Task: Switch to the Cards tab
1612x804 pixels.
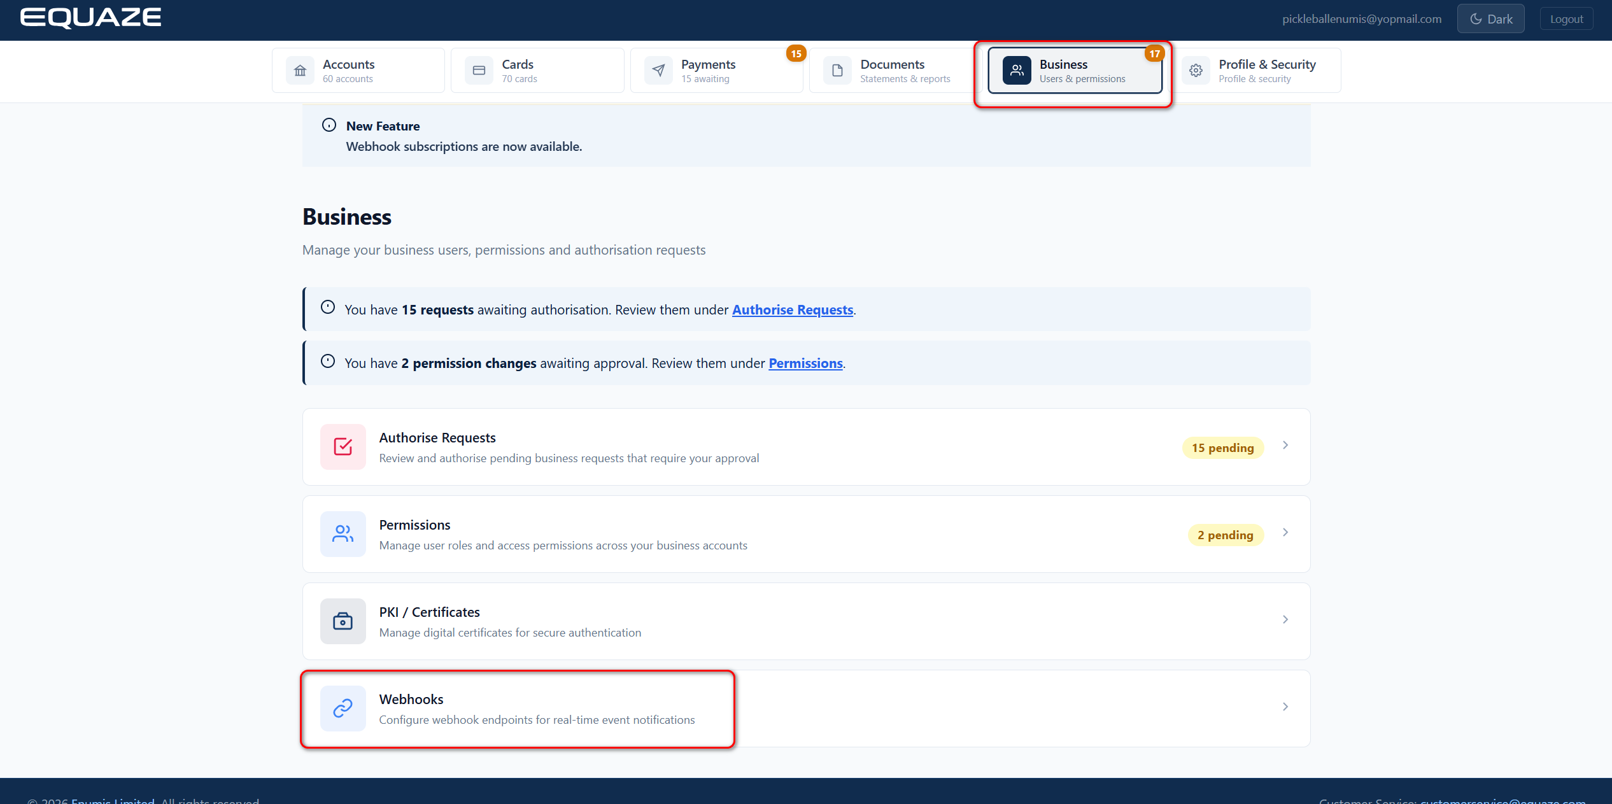Action: (x=537, y=71)
